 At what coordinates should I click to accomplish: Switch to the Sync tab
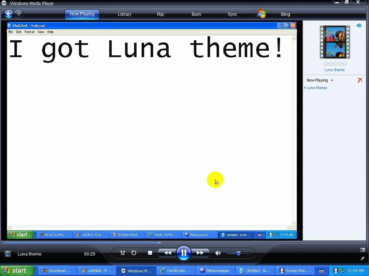[232, 14]
